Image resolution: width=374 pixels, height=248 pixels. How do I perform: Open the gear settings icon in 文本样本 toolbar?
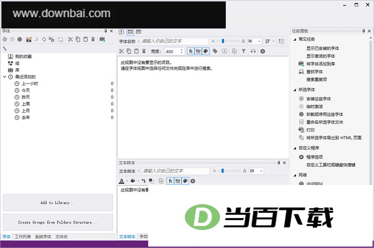coord(193,181)
